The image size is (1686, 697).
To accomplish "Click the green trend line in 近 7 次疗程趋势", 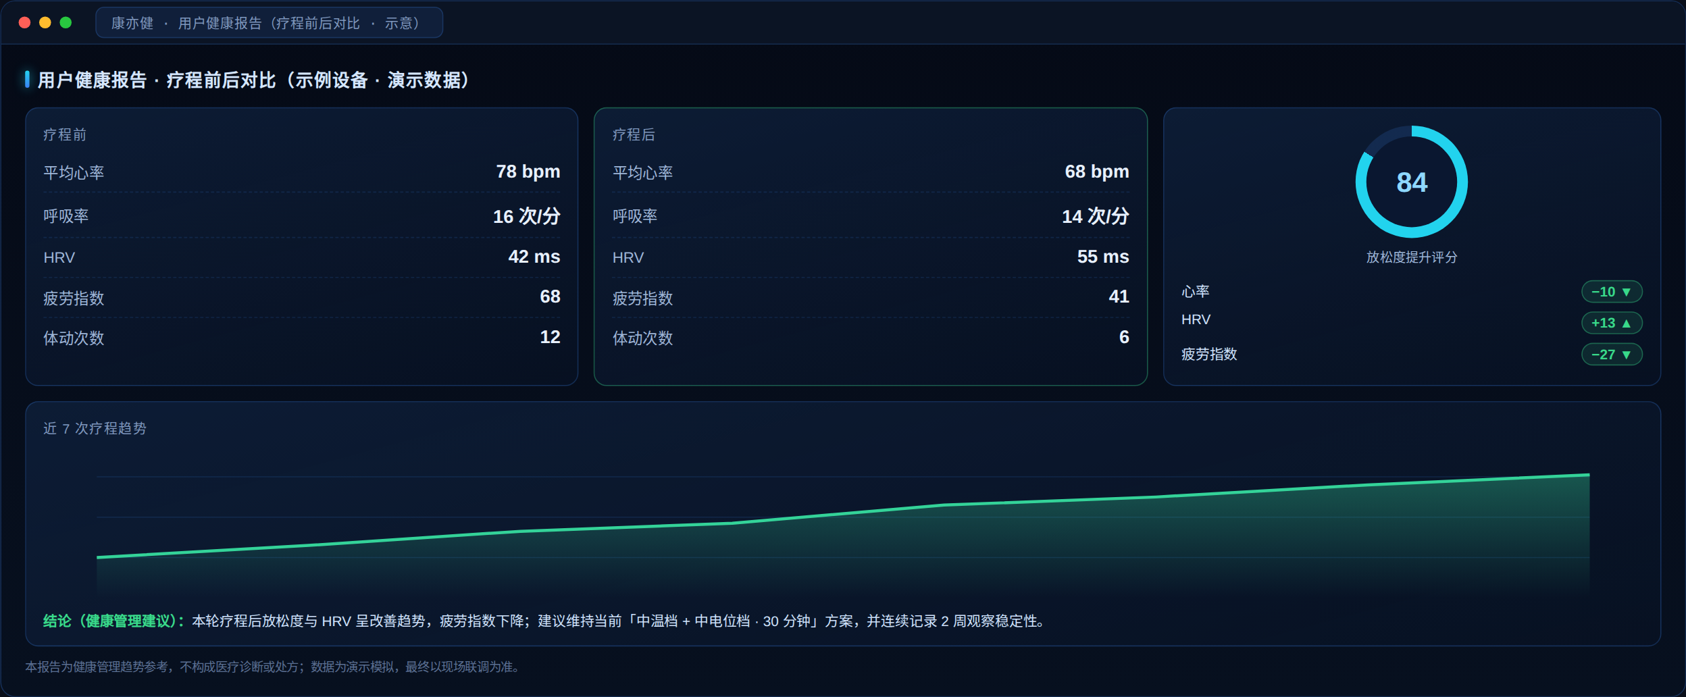I will (843, 515).
